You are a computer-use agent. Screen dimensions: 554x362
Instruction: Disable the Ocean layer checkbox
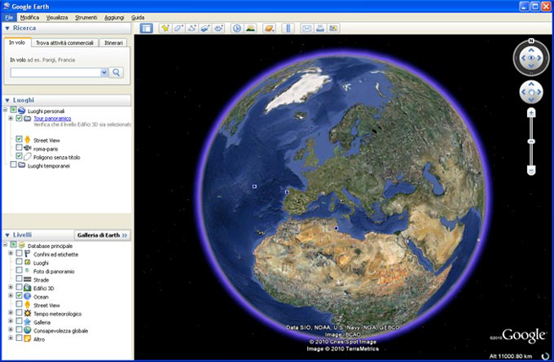click(19, 295)
